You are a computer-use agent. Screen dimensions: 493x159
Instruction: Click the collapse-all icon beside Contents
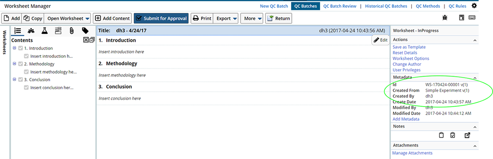click(x=92, y=40)
